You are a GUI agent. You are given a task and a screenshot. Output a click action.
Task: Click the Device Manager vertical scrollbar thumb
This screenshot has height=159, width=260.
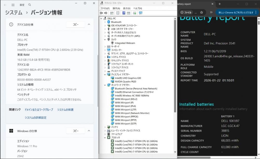175,66
